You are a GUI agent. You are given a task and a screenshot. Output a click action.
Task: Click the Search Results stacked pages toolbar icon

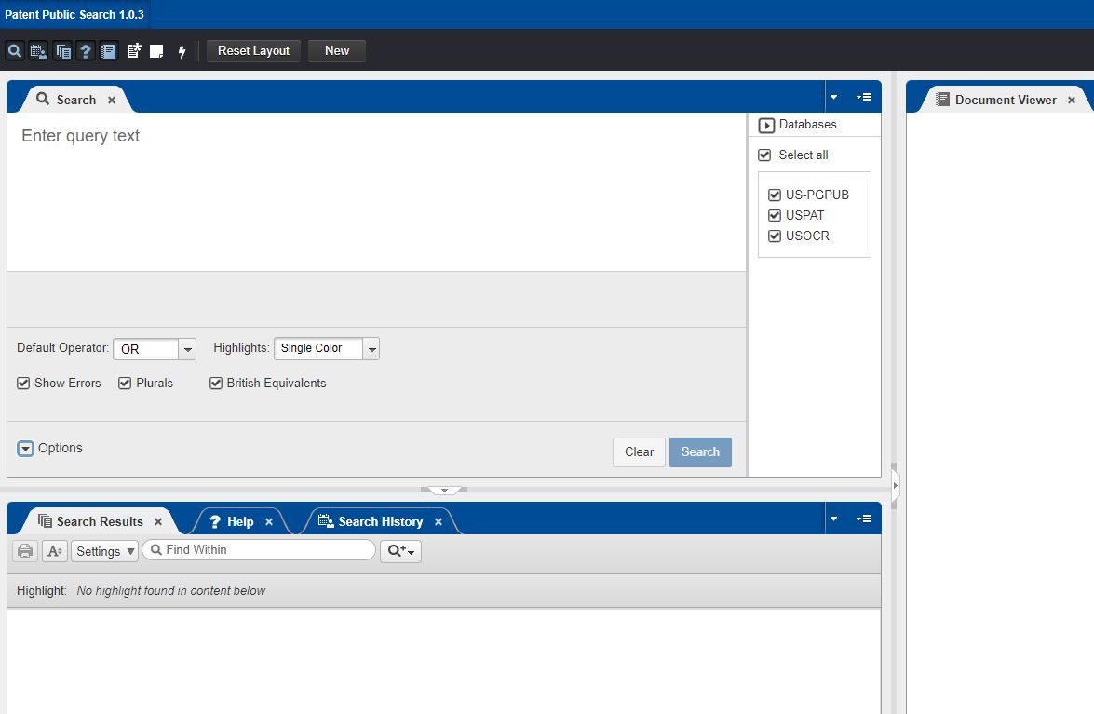pyautogui.click(x=62, y=51)
